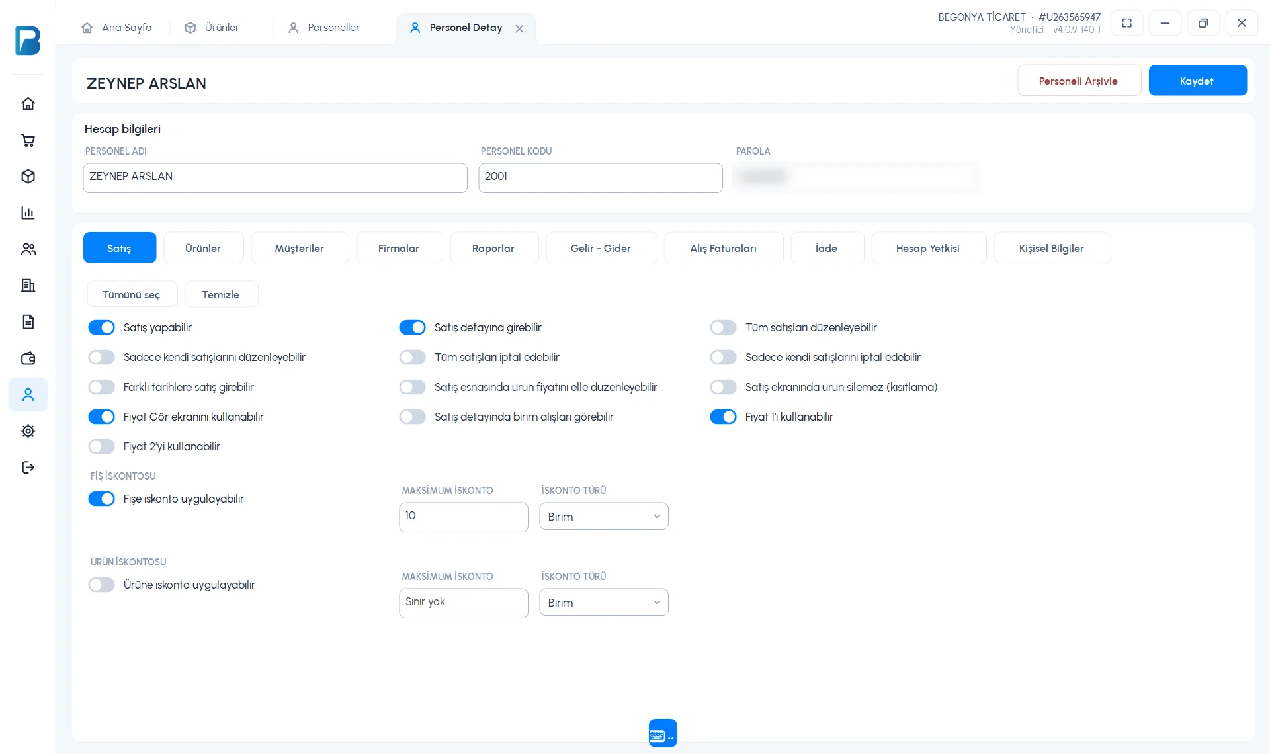The image size is (1270, 754).
Task: Click the Temizle button
Action: coord(221,294)
